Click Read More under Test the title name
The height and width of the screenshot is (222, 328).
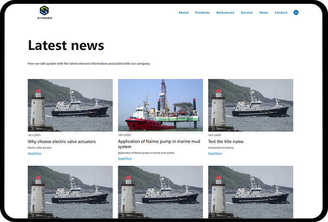pyautogui.click(x=215, y=153)
